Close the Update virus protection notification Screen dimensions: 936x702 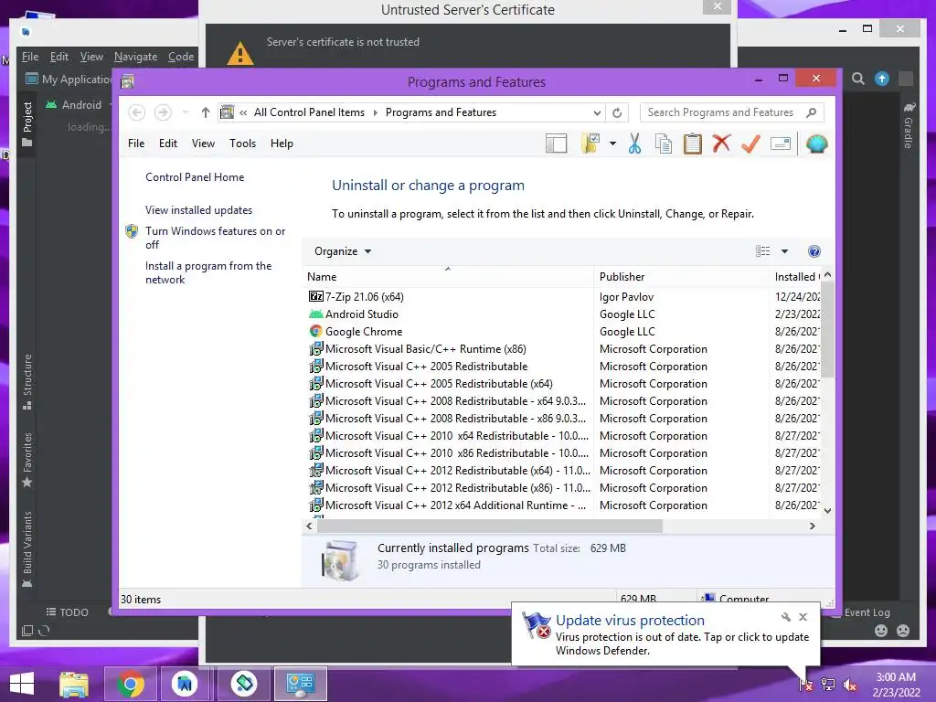(x=803, y=617)
